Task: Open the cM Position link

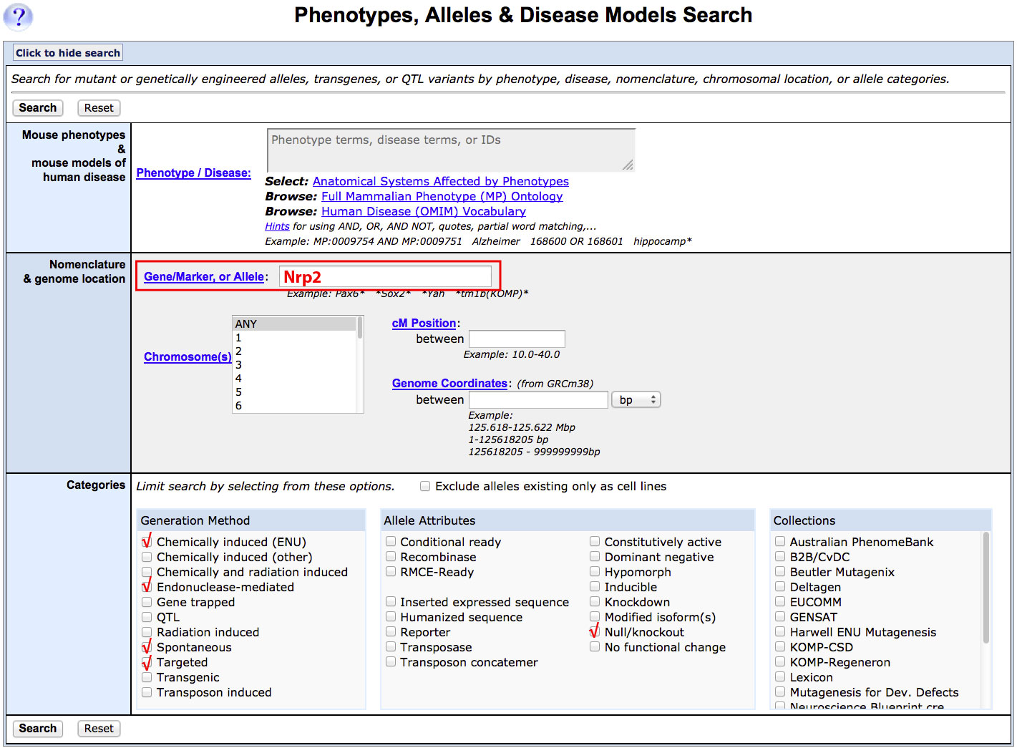Action: (x=424, y=324)
